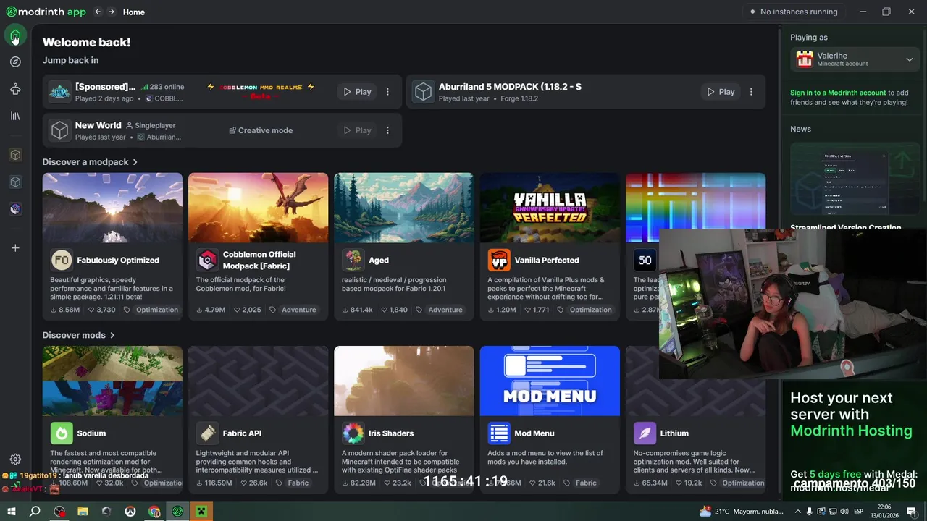Image resolution: width=927 pixels, height=521 pixels.
Task: Open the Library icon in sidebar
Action: click(15, 116)
